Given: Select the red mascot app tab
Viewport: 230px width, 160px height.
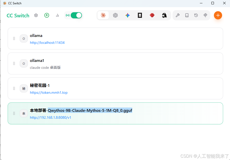Looking at the screenshot, I should [x=152, y=15].
